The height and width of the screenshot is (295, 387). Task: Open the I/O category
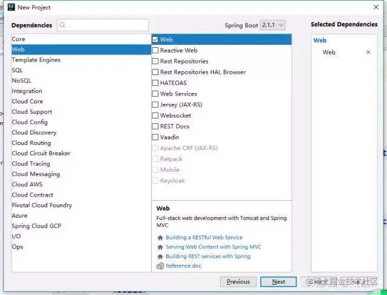tap(81, 236)
